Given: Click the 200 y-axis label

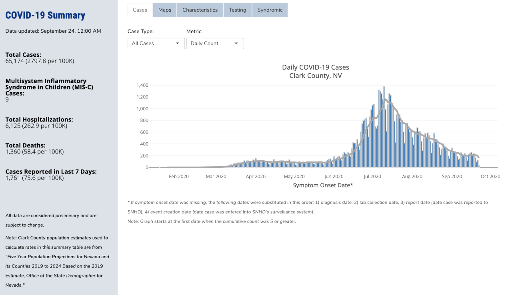Looking at the screenshot, I should click(144, 155).
